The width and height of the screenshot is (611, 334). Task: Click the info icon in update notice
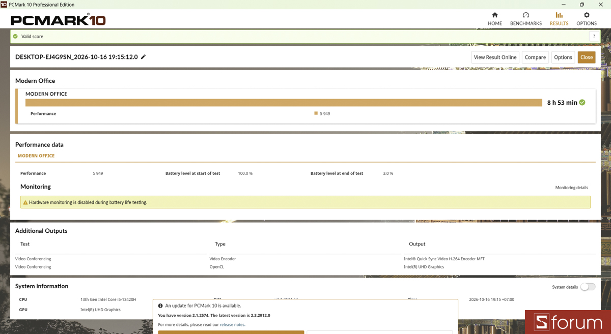pyautogui.click(x=160, y=306)
